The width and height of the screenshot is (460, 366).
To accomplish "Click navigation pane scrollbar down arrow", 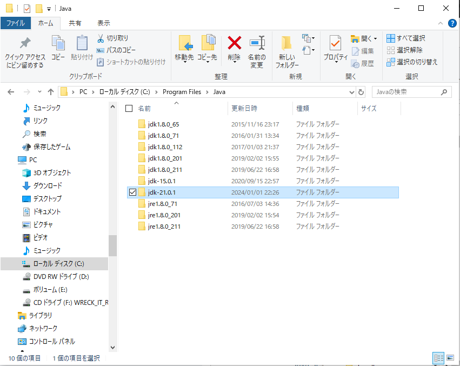I will pos(112,348).
